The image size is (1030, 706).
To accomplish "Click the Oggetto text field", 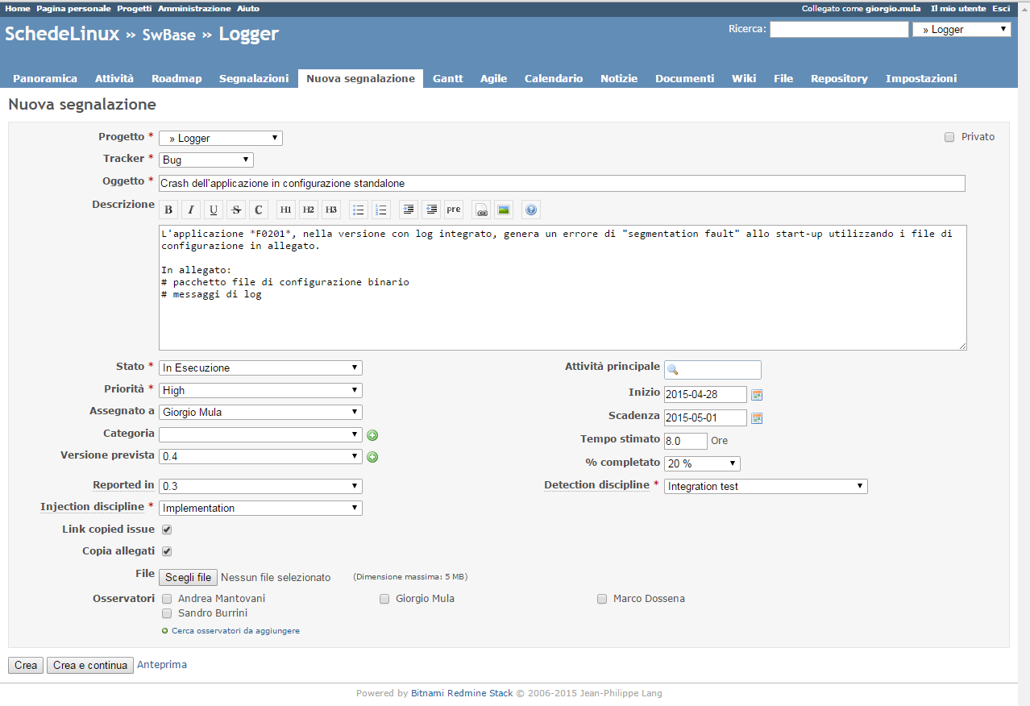I will pyautogui.click(x=562, y=183).
